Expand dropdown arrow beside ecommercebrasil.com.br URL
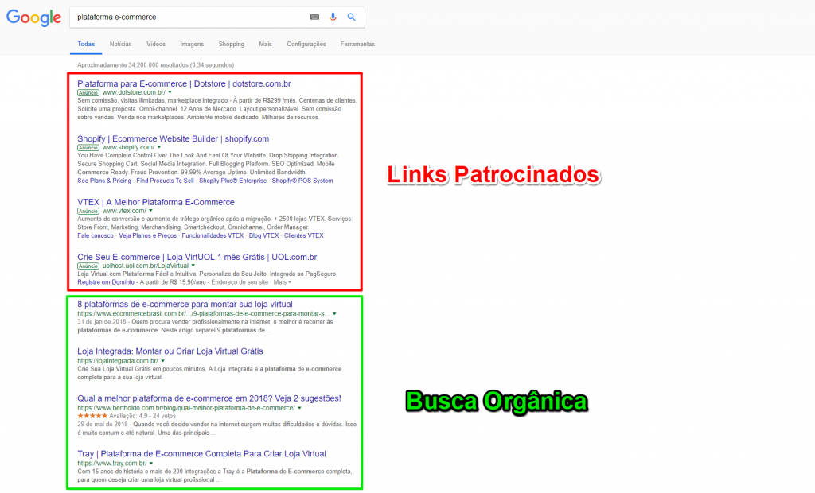This screenshot has height=493, width=815. coord(334,314)
